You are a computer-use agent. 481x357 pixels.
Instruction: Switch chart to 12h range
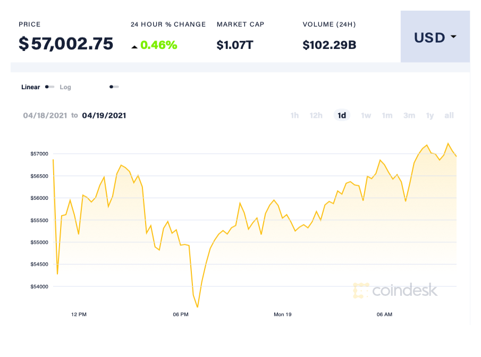316,115
